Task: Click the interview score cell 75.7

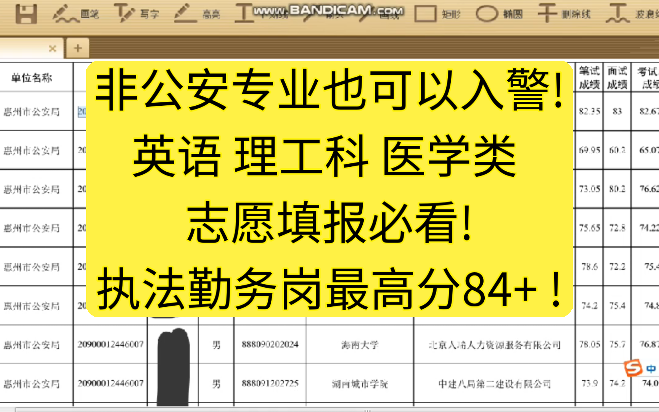Action: [x=617, y=344]
